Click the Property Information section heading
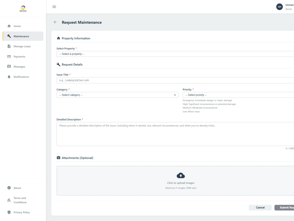The width and height of the screenshot is (294, 221). click(x=76, y=38)
